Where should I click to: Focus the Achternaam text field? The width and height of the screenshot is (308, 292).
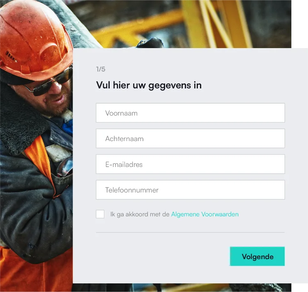coord(190,138)
